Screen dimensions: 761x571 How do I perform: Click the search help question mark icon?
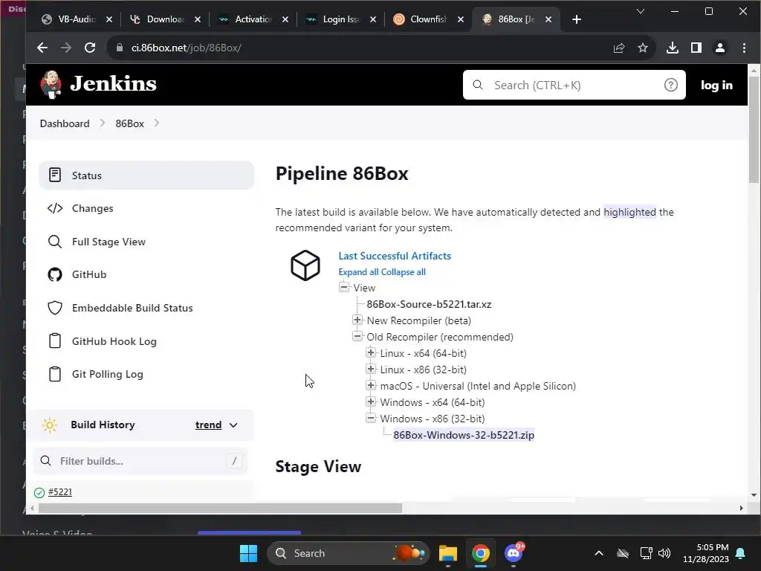click(x=671, y=85)
